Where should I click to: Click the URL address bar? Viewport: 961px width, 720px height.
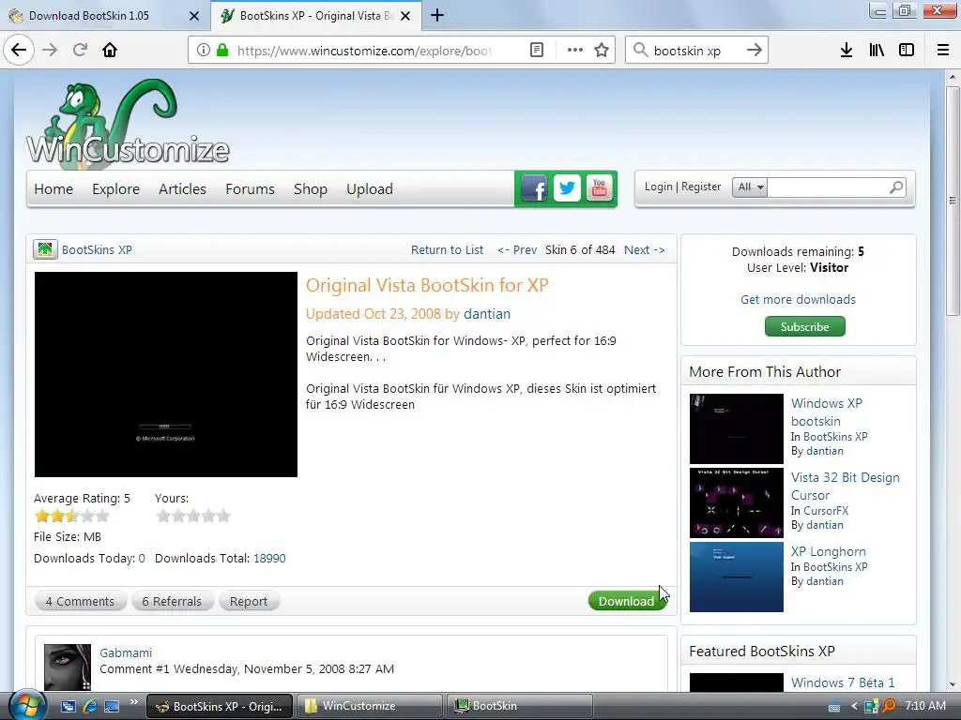pyautogui.click(x=364, y=51)
